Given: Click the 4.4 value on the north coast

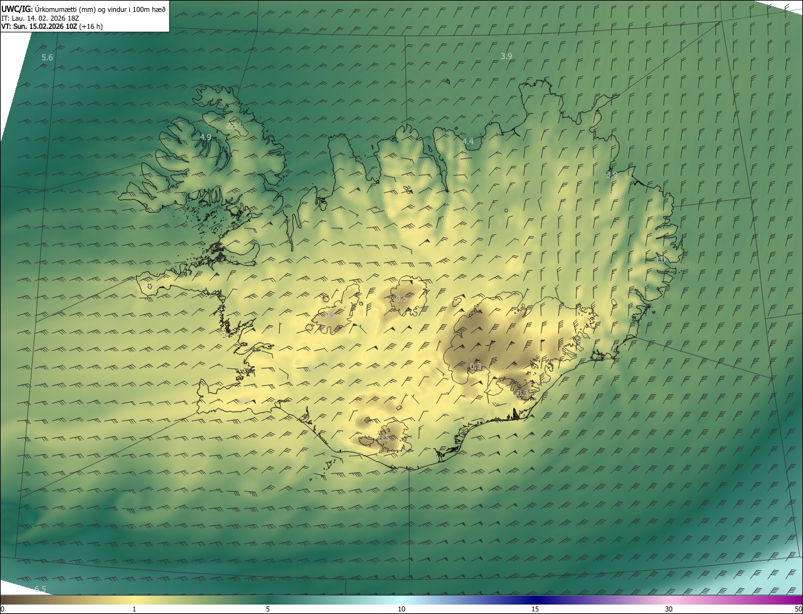Looking at the screenshot, I should tap(468, 142).
